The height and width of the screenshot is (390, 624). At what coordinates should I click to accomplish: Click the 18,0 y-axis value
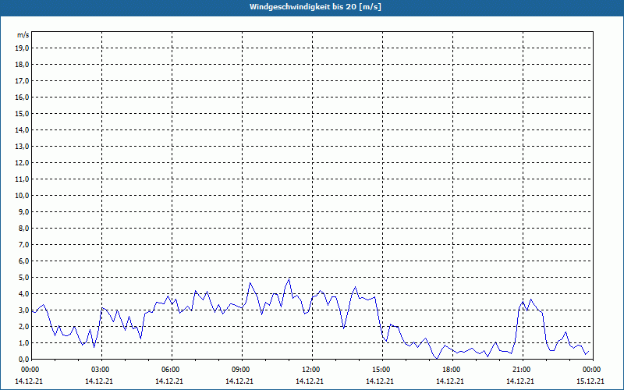[22, 65]
